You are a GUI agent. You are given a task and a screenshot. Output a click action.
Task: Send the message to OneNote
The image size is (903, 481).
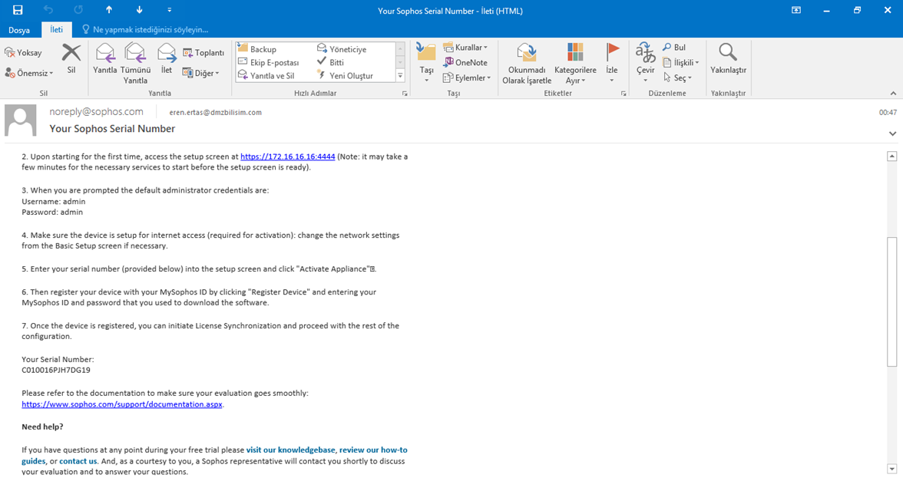pos(465,62)
